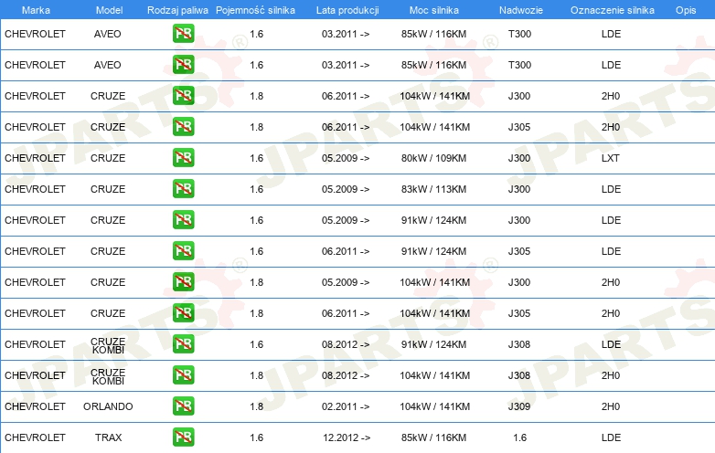Image resolution: width=715 pixels, height=453 pixels.
Task: Select the LXT engine code cell
Action: click(x=611, y=158)
